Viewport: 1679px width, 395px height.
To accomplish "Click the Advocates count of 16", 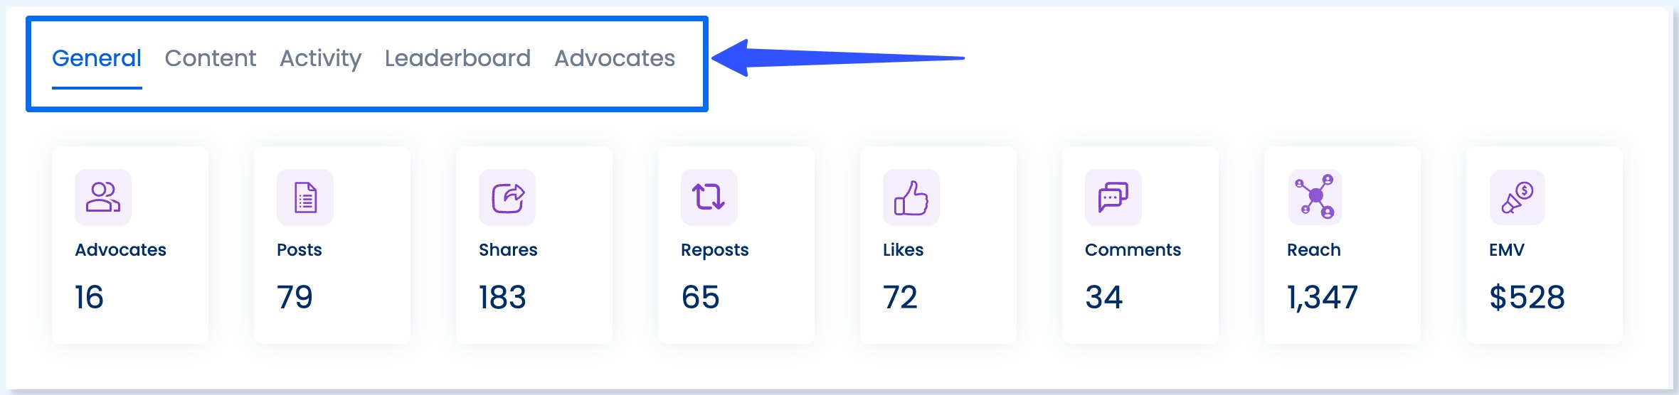I will (90, 297).
